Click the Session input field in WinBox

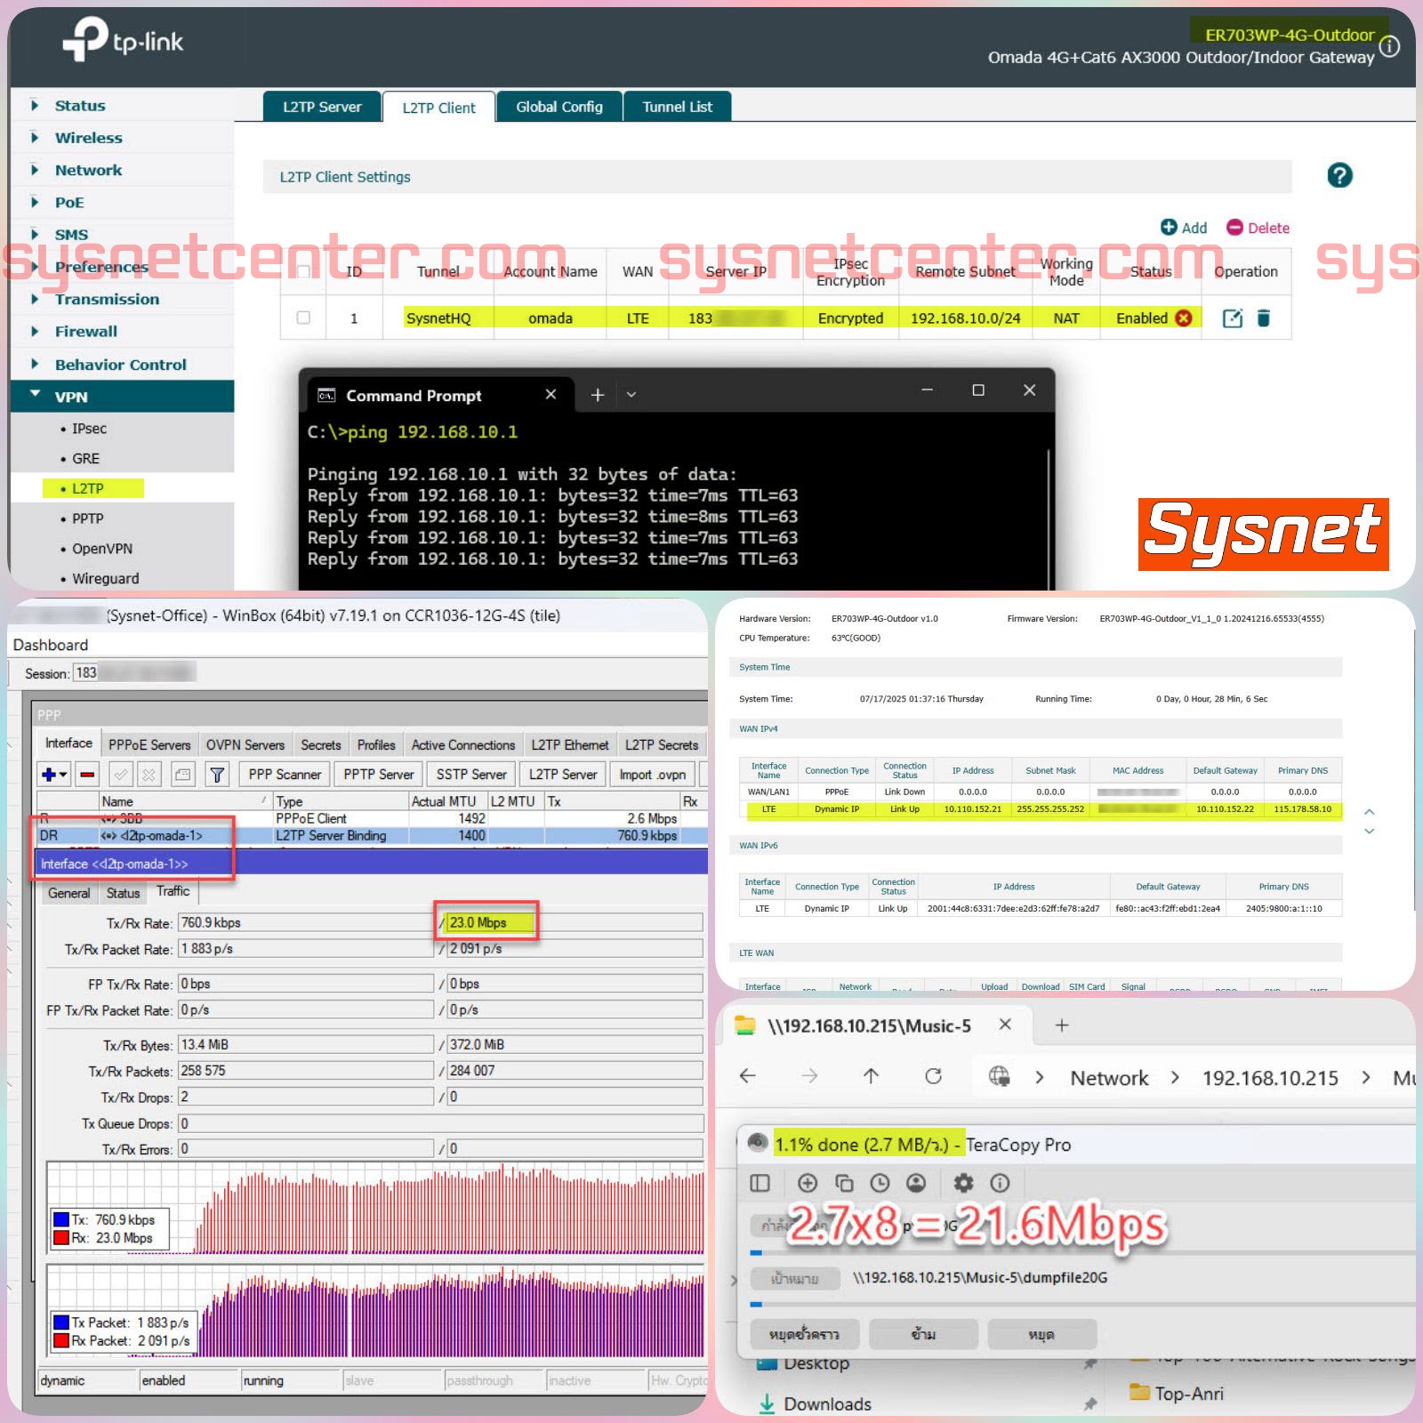pos(133,673)
